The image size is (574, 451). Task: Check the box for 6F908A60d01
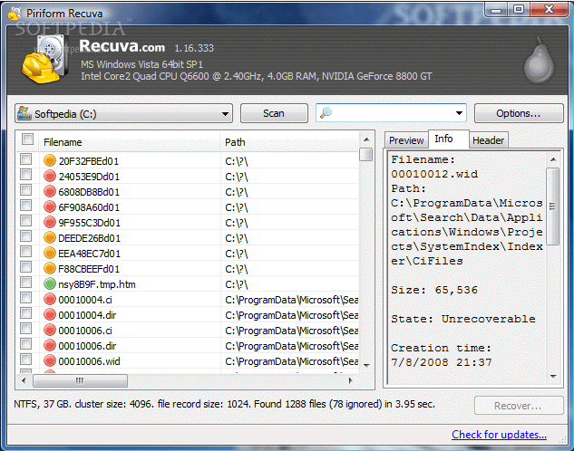pyautogui.click(x=26, y=205)
